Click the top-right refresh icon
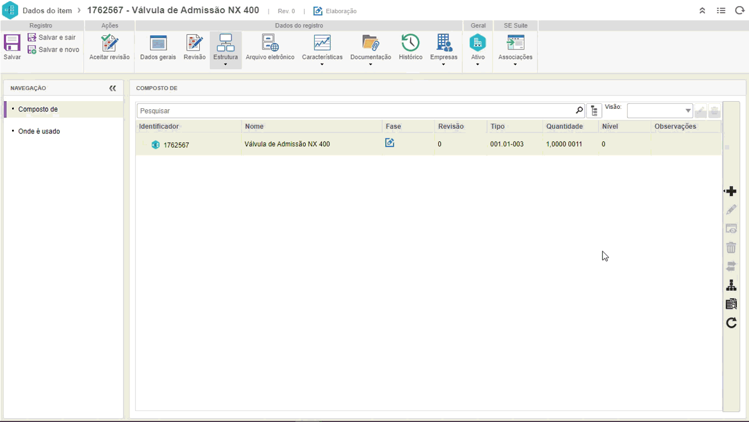The image size is (749, 422). (x=740, y=10)
